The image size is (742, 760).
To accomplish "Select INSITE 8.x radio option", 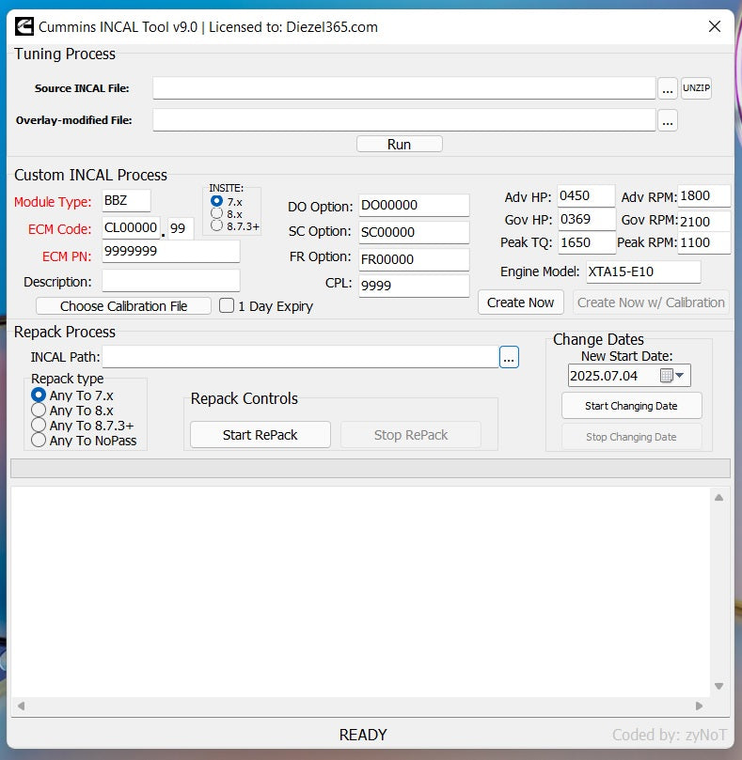I will 217,213.
